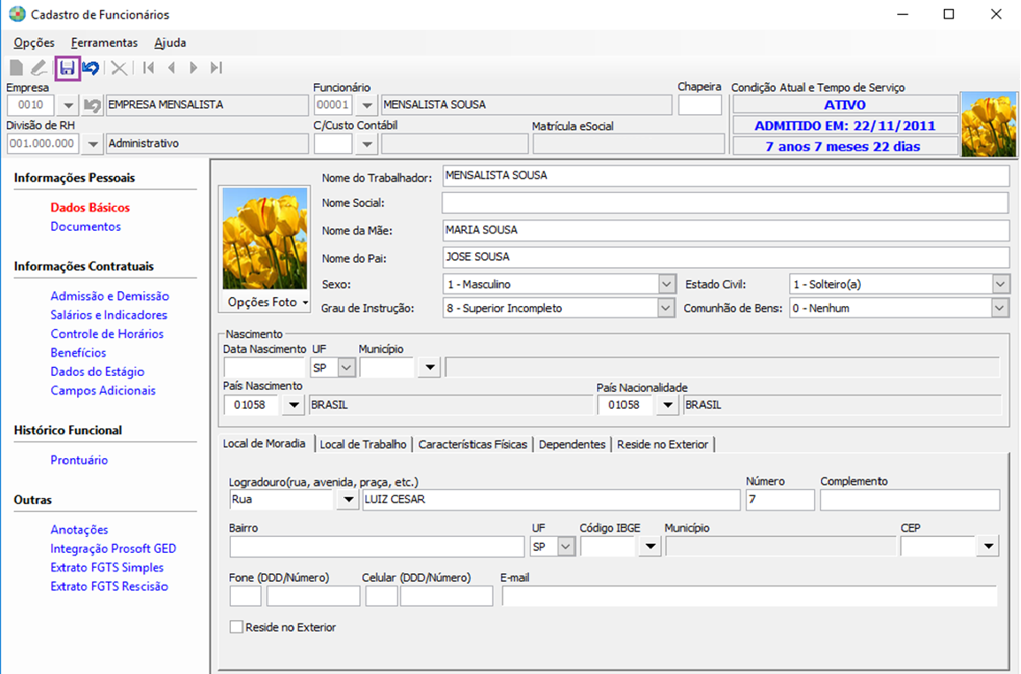This screenshot has width=1021, height=674.
Task: Toggle Reside no Exterior checkbox
Action: [236, 627]
